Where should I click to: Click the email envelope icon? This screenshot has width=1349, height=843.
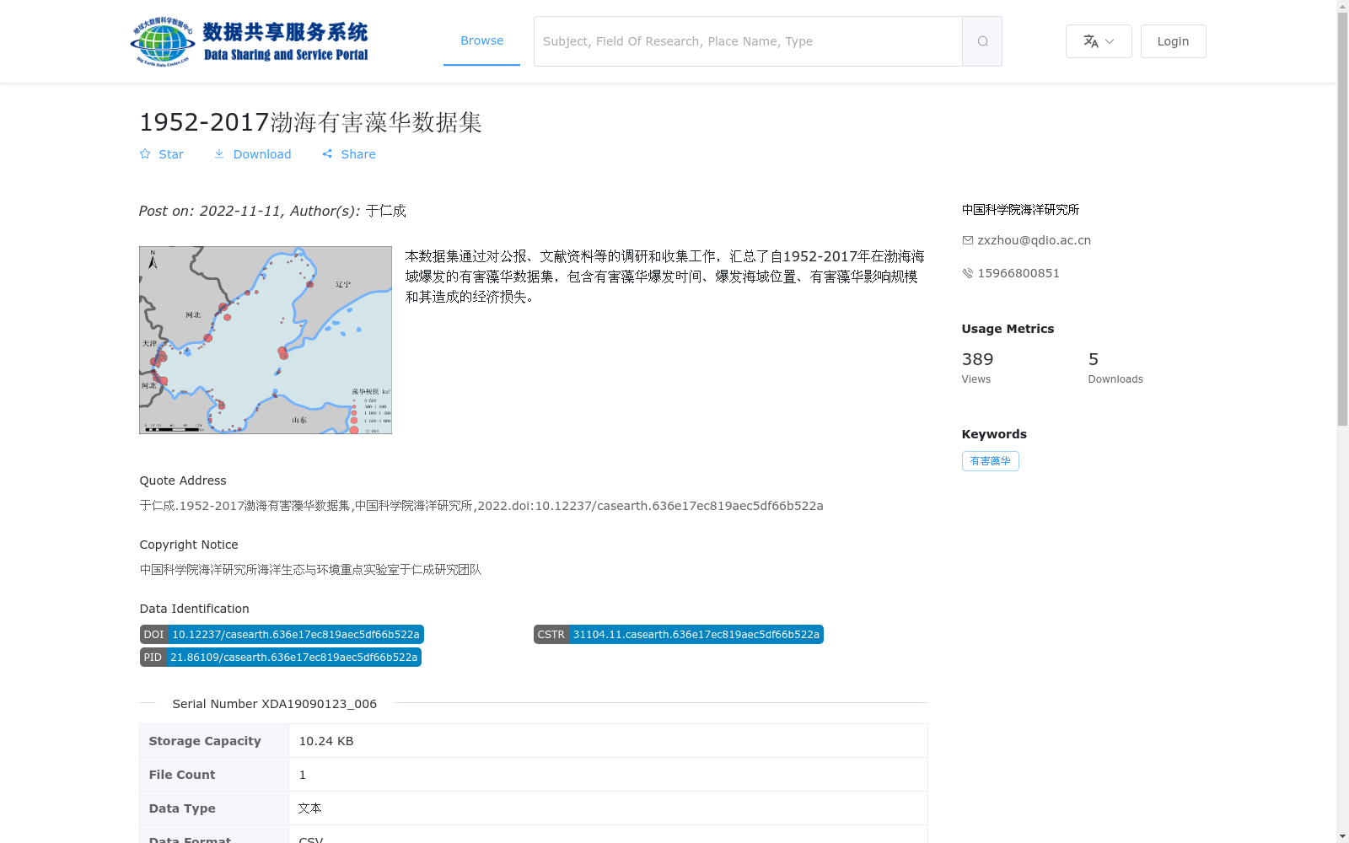pyautogui.click(x=968, y=240)
